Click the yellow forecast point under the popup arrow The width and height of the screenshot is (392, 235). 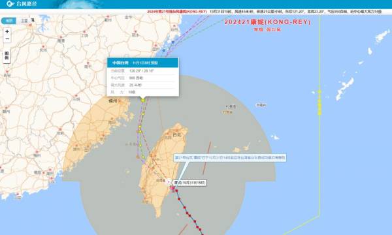pos(143,100)
